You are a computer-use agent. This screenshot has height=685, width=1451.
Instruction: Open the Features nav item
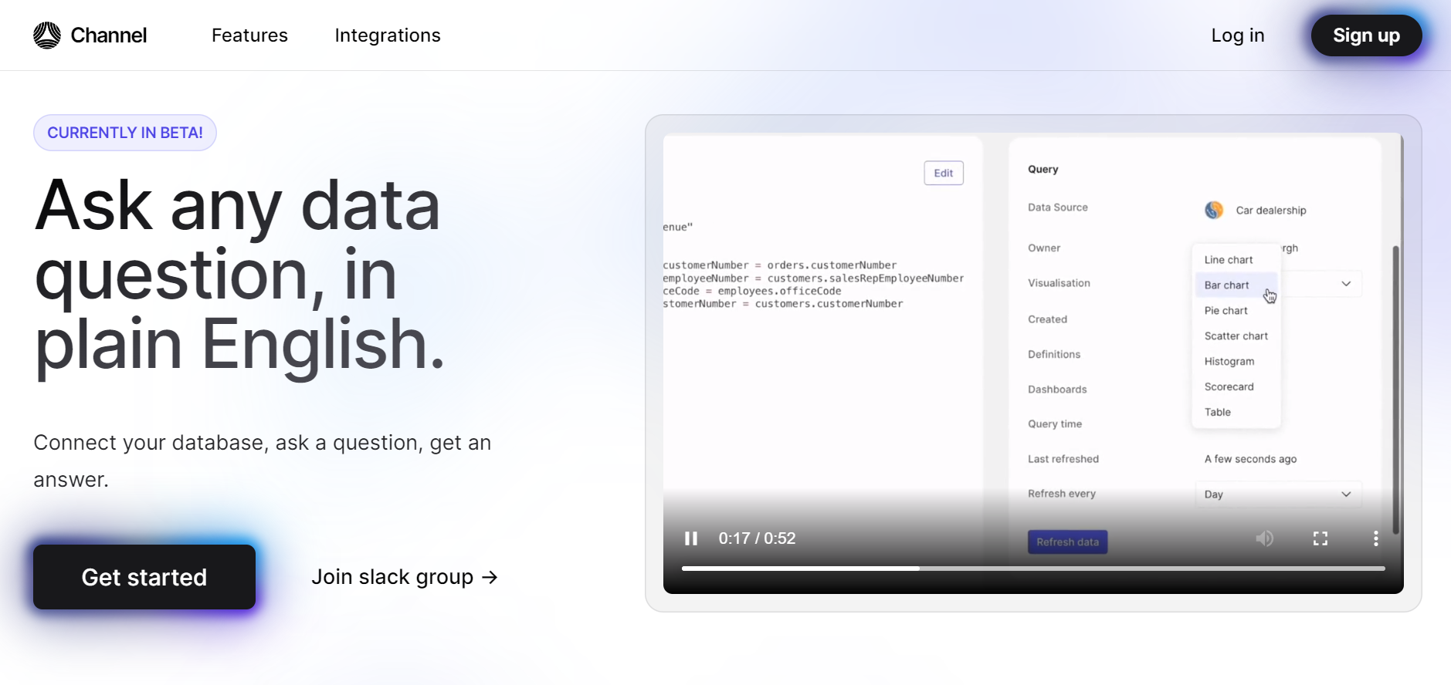click(249, 35)
